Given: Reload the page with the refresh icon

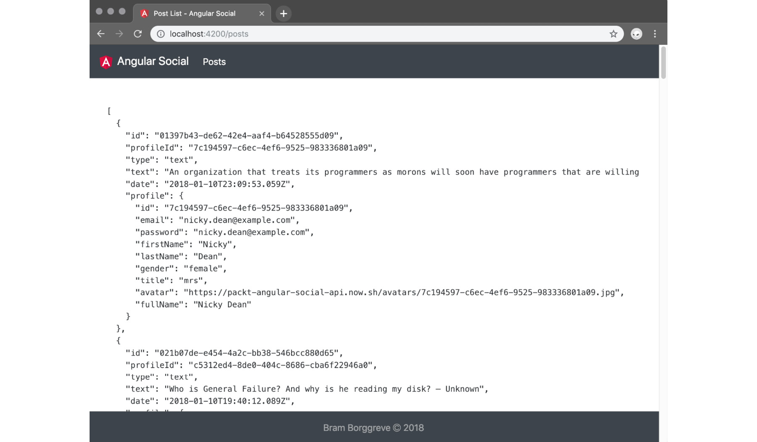Looking at the screenshot, I should click(x=138, y=34).
